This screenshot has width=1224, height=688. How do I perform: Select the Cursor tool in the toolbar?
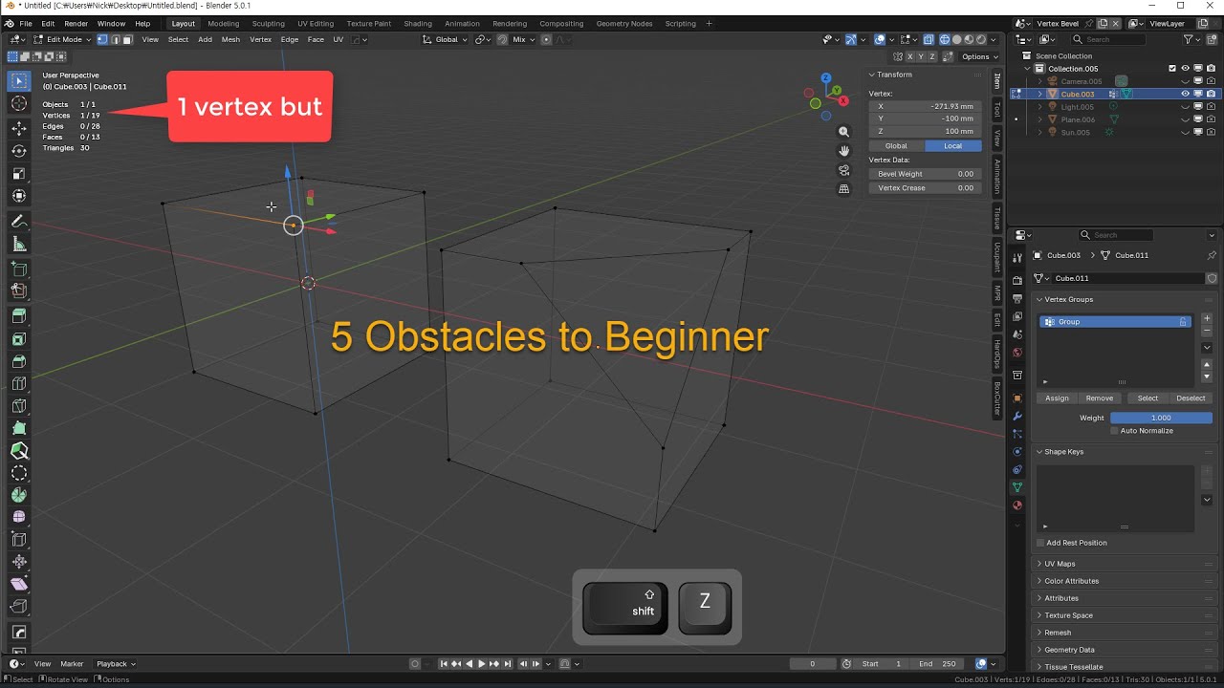(19, 104)
